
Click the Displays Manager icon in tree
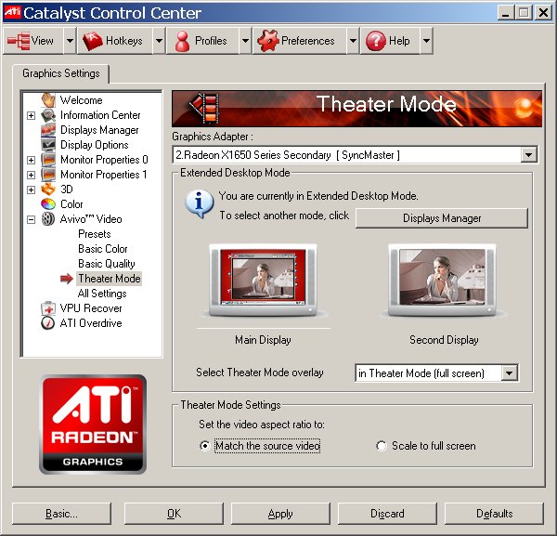[x=48, y=130]
